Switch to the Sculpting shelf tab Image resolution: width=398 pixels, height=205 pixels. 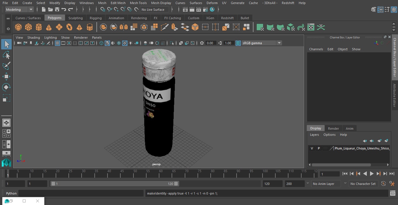click(x=75, y=18)
